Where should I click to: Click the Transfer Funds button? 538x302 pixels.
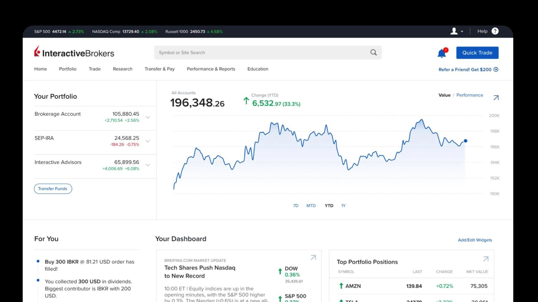click(x=53, y=189)
